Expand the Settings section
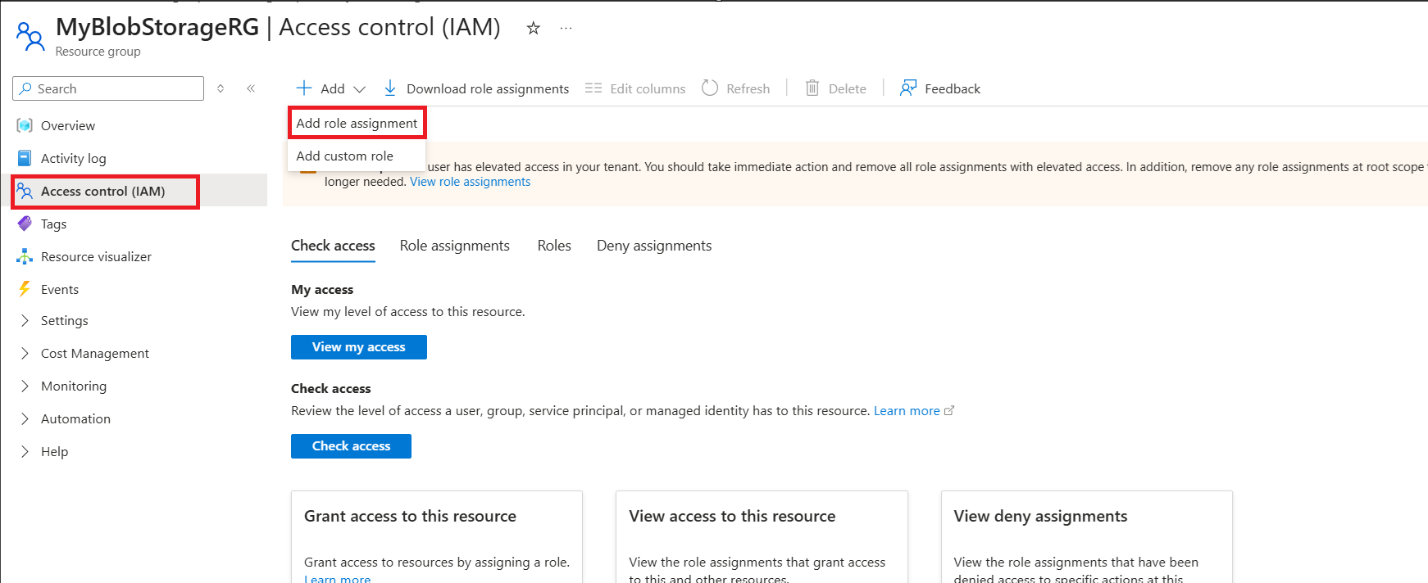The width and height of the screenshot is (1428, 583). tap(25, 320)
